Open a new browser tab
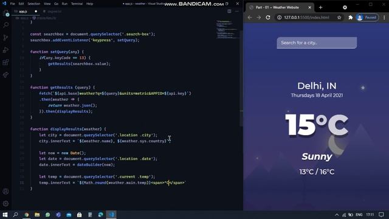The height and width of the screenshot is (219, 389). point(320,7)
